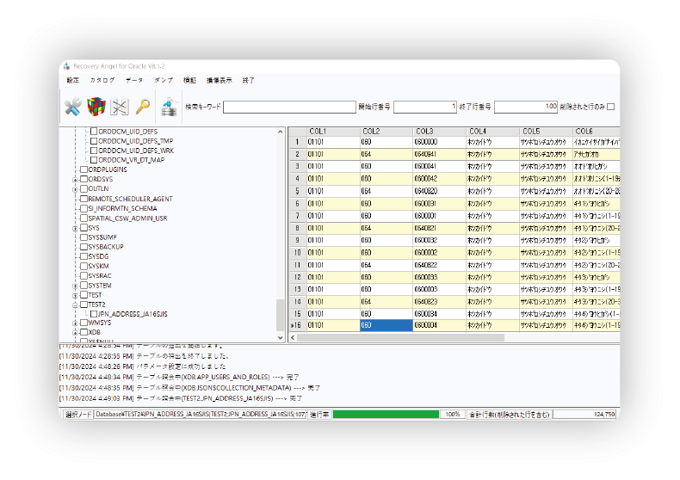Click the COL5 column header
Image resolution: width=680 pixels, height=480 pixels.
click(546, 132)
